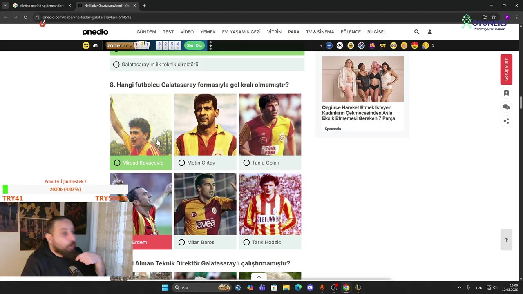Bookmark page with the star icon
Viewport: 523px width, 294px height.
pos(494,17)
